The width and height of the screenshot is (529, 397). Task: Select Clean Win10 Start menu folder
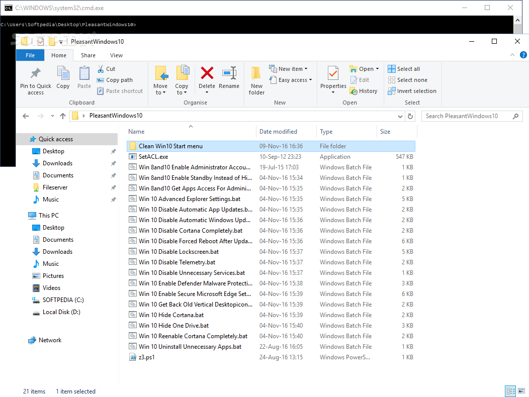click(x=271, y=146)
